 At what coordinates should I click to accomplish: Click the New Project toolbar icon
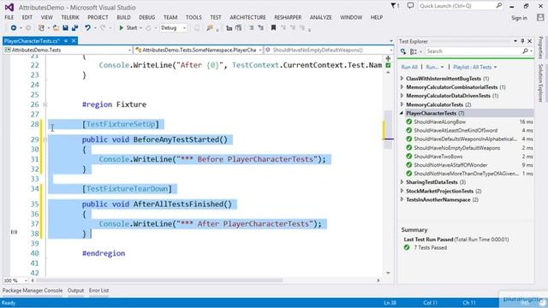pyautogui.click(x=41, y=28)
